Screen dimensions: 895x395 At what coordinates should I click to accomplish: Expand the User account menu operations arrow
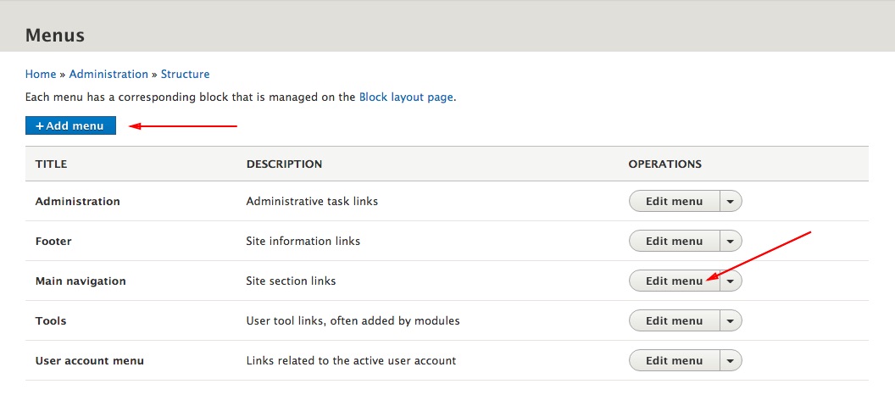[x=731, y=361]
